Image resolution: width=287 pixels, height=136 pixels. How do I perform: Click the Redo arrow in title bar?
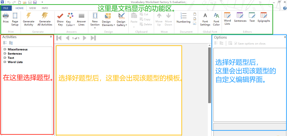[x=14, y=2]
